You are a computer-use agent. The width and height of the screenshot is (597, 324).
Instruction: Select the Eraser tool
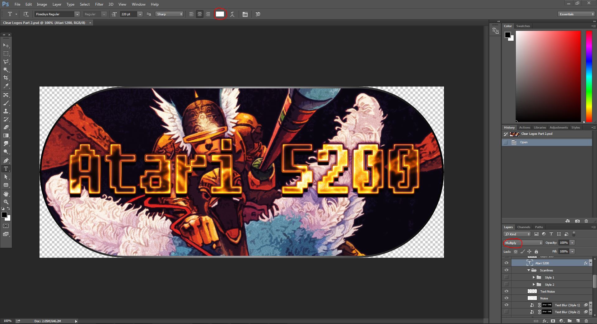pos(6,127)
